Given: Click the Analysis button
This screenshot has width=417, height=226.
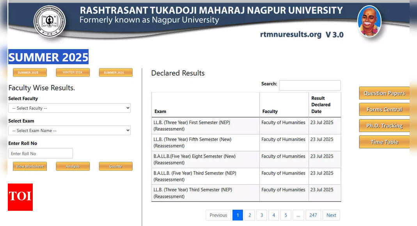Looking at the screenshot, I should [73, 166].
